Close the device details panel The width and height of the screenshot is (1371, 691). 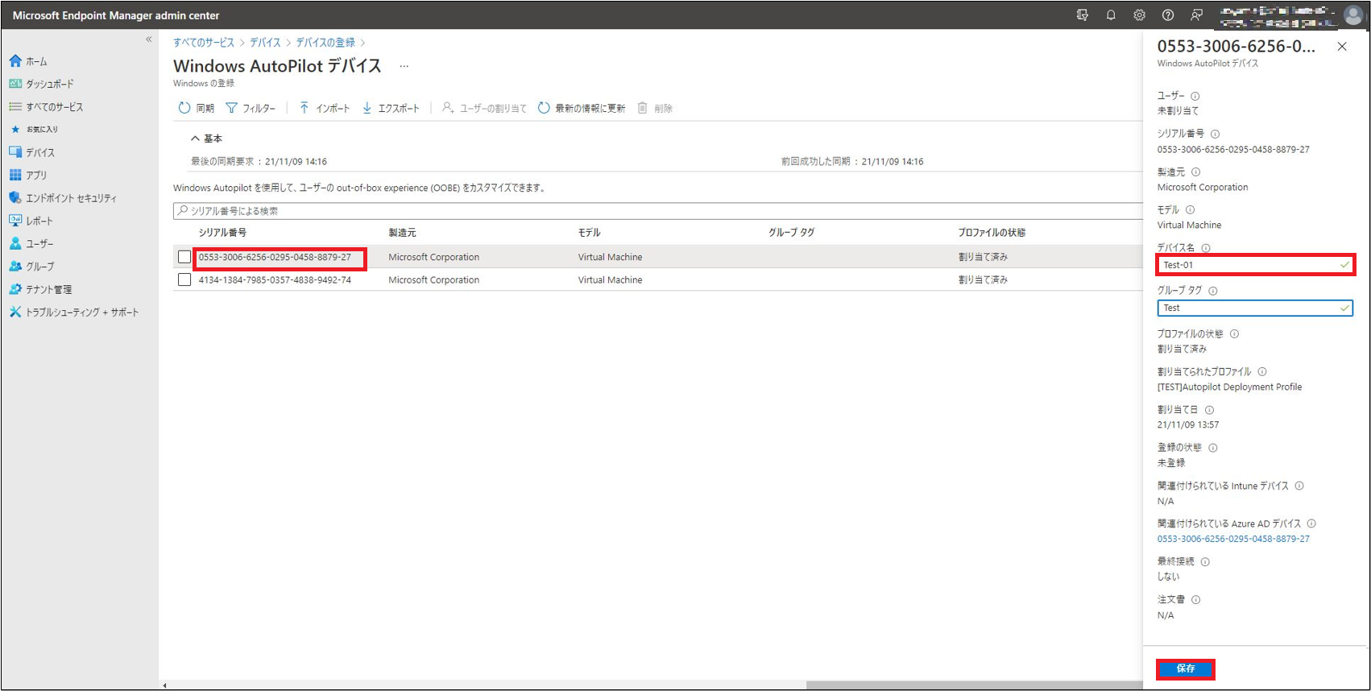coord(1342,47)
